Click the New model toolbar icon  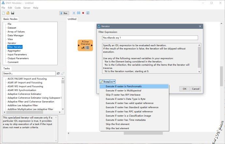4,13
